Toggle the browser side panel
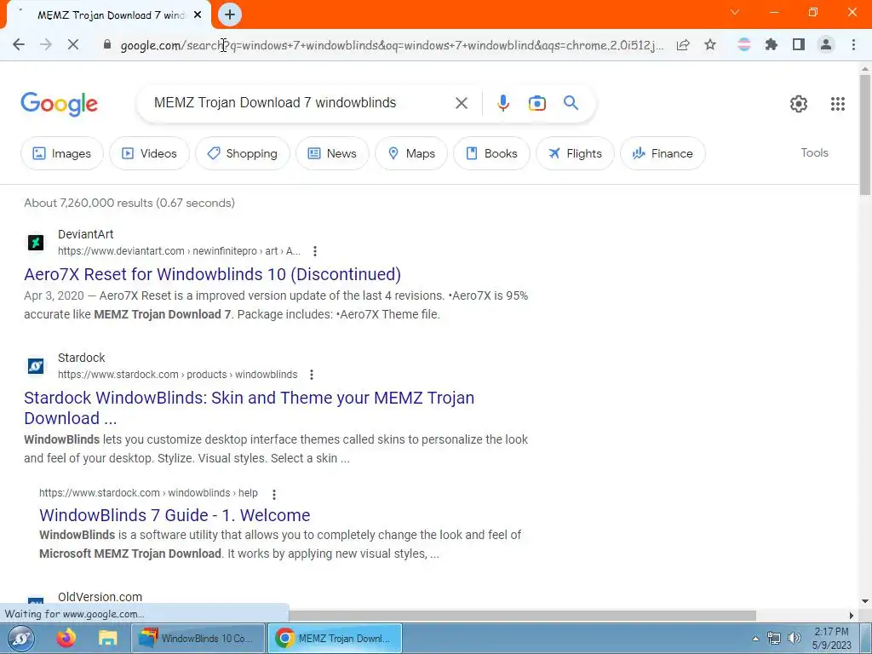The width and height of the screenshot is (872, 654). (799, 44)
